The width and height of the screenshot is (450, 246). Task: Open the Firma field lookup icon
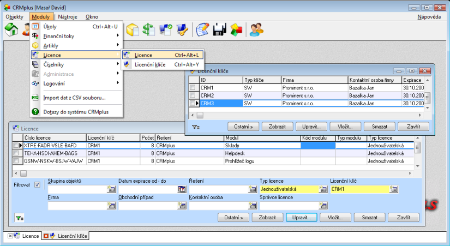(x=111, y=206)
